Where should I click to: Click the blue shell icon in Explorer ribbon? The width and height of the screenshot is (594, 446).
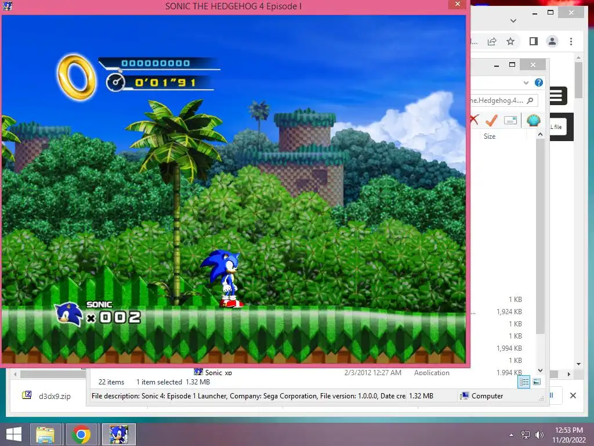(534, 120)
